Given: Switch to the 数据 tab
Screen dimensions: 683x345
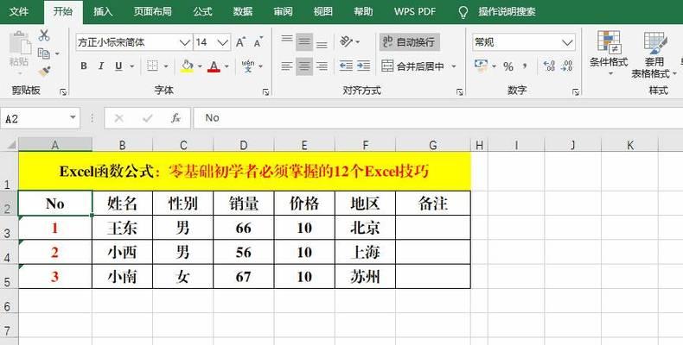Looking at the screenshot, I should (x=243, y=11).
